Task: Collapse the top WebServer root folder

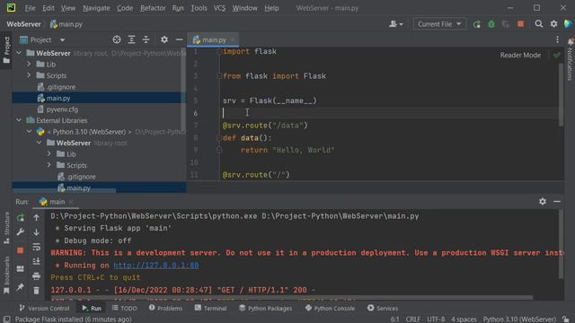Action: coord(19,53)
